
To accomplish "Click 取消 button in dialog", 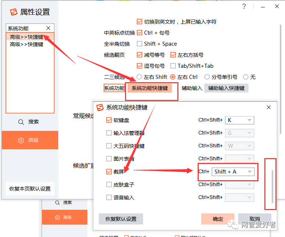I will pos(255,219).
